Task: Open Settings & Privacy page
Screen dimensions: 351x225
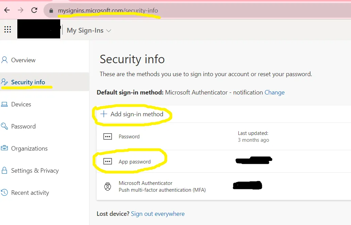Action: pyautogui.click(x=35, y=171)
